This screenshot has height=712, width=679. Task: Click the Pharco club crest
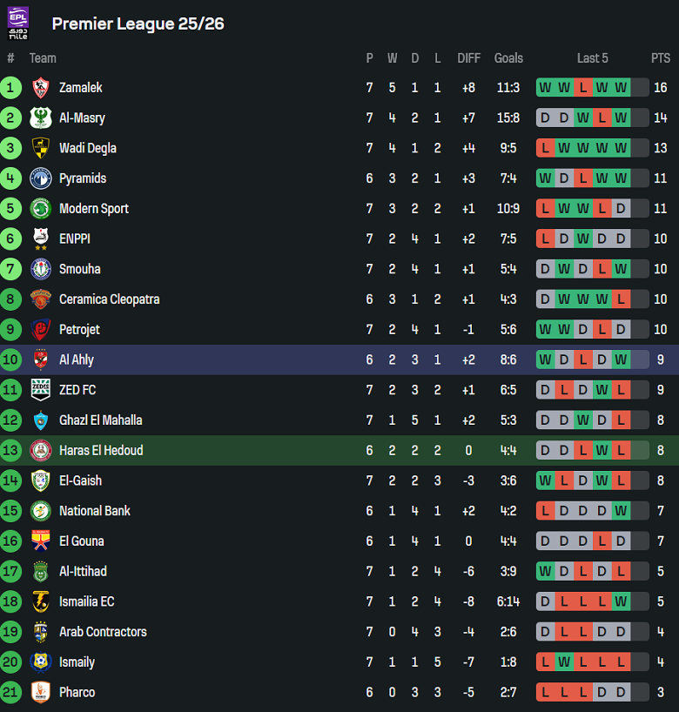click(40, 692)
